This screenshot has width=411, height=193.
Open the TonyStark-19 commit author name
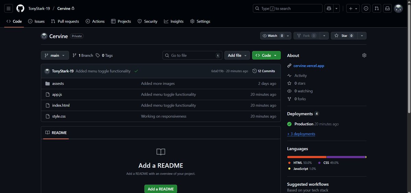pos(63,71)
